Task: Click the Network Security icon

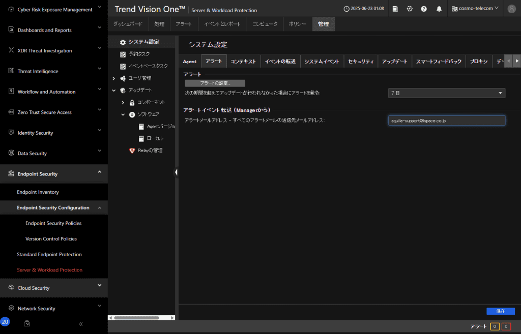Action: click(x=11, y=308)
